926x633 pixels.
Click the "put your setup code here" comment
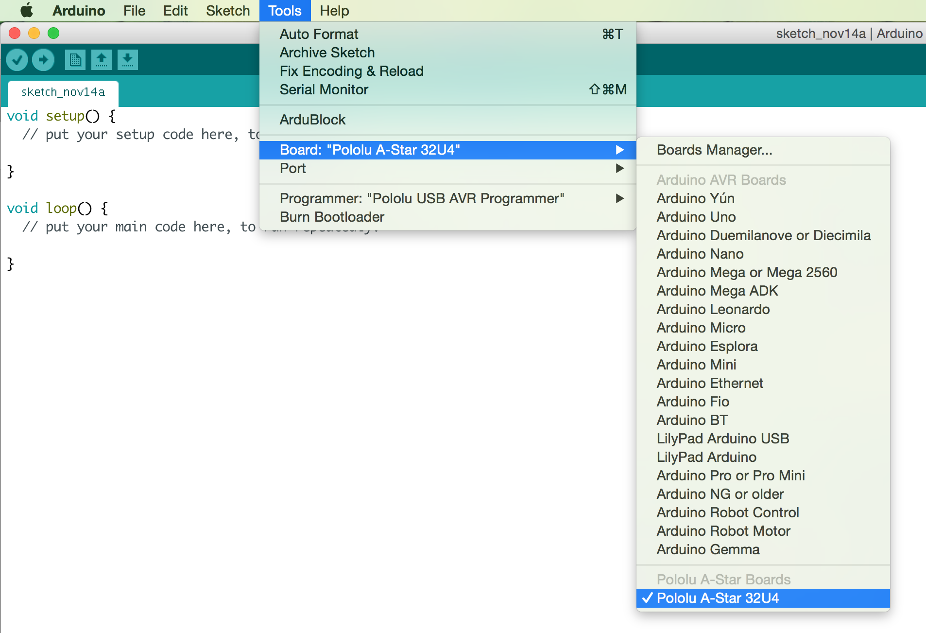(141, 135)
